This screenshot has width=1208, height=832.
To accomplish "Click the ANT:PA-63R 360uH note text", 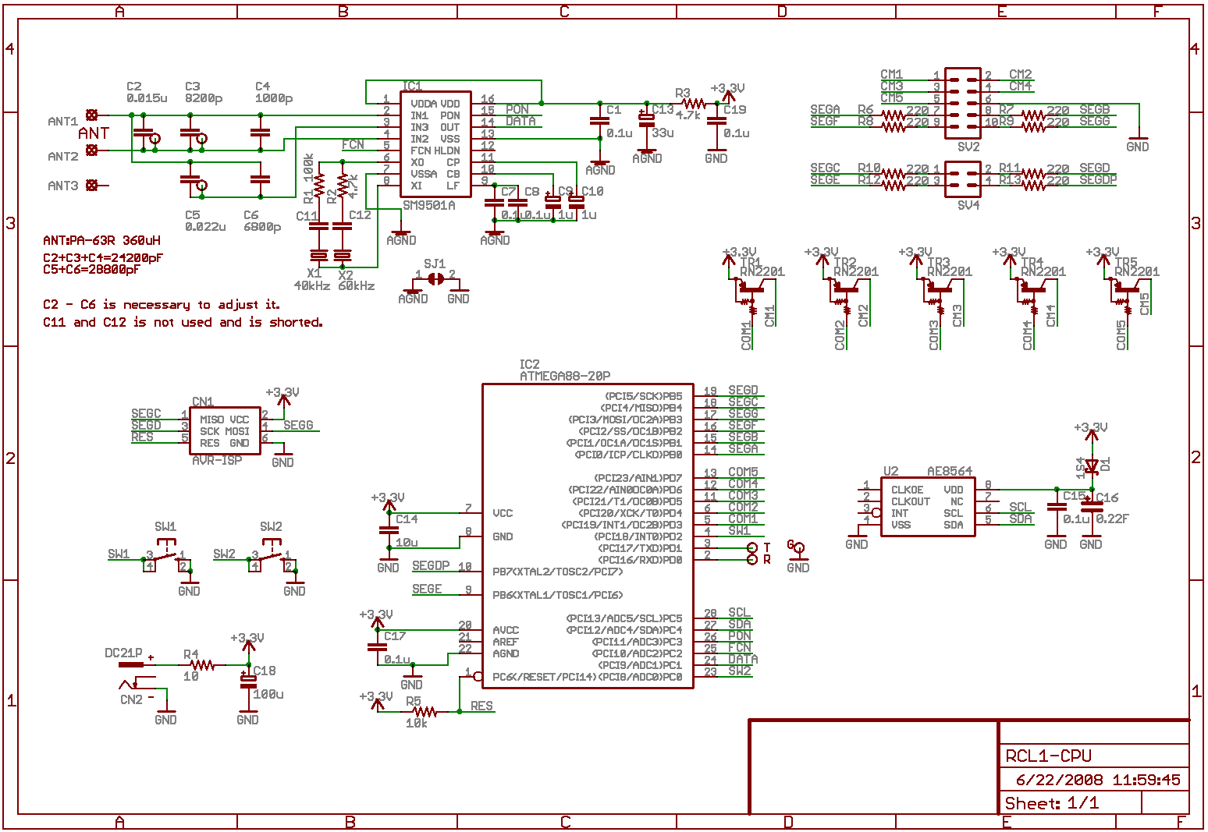I will pos(101,241).
